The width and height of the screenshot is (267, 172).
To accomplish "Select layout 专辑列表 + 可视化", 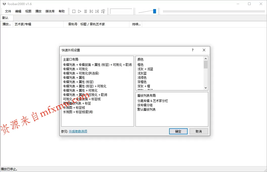I will point(75,69).
